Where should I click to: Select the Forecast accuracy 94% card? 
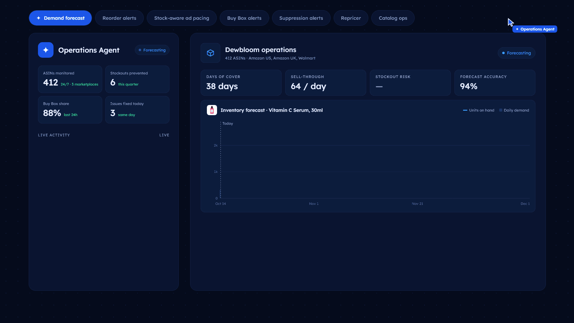pos(495,83)
